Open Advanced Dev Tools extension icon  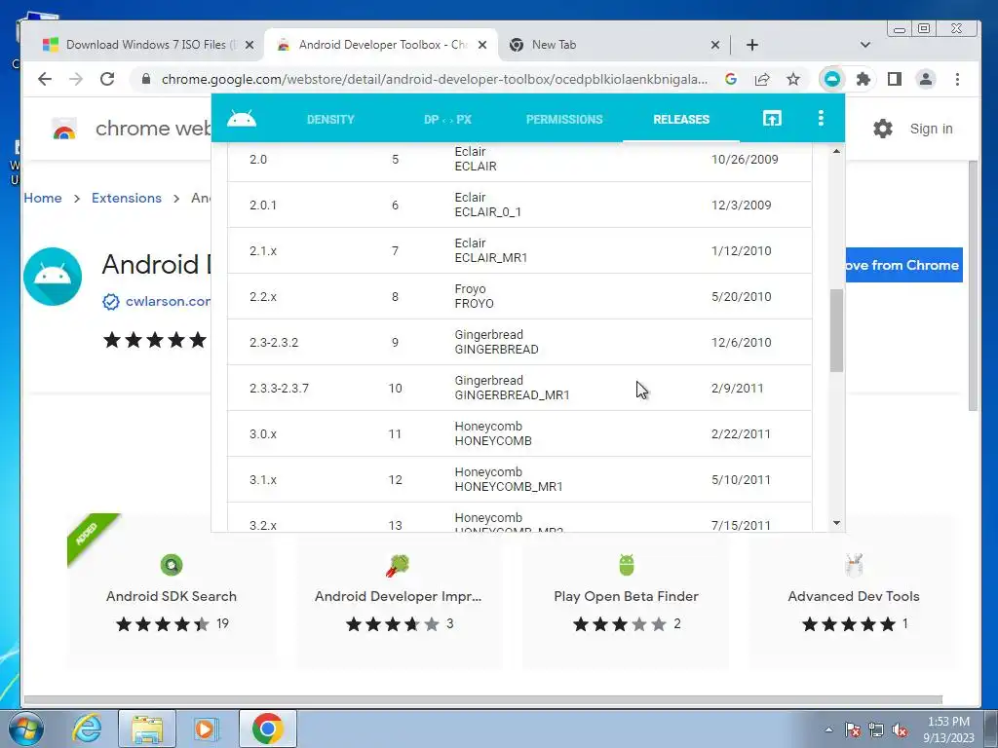click(854, 565)
